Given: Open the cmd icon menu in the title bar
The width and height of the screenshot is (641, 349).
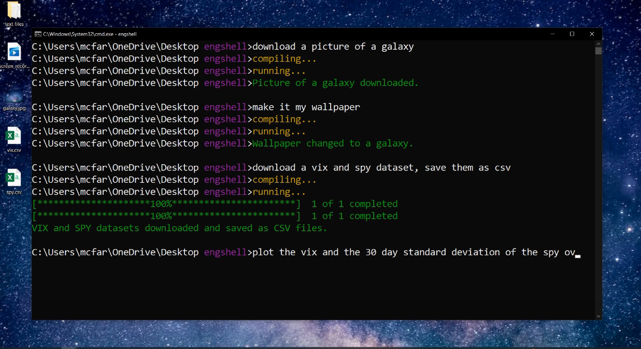Looking at the screenshot, I should coord(38,34).
